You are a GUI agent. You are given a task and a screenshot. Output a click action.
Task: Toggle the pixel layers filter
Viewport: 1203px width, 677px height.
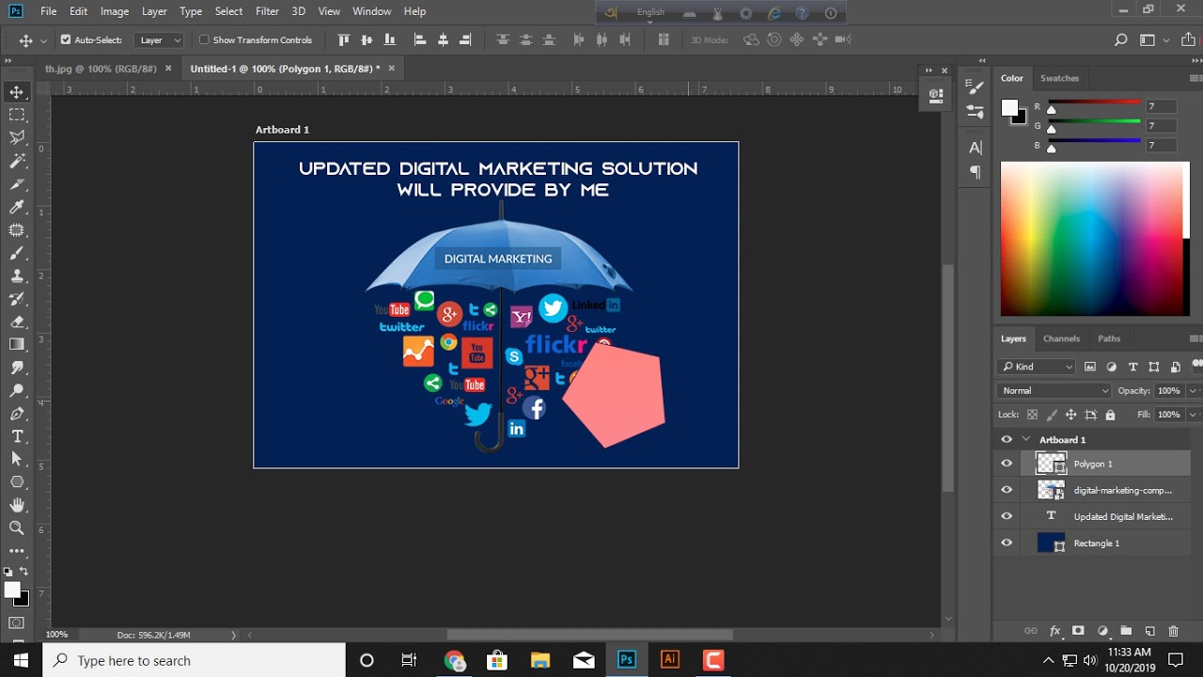point(1090,367)
